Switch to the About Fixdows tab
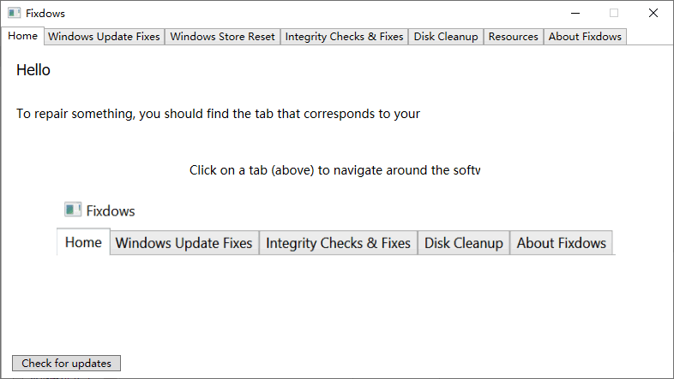The width and height of the screenshot is (674, 379). 585,37
